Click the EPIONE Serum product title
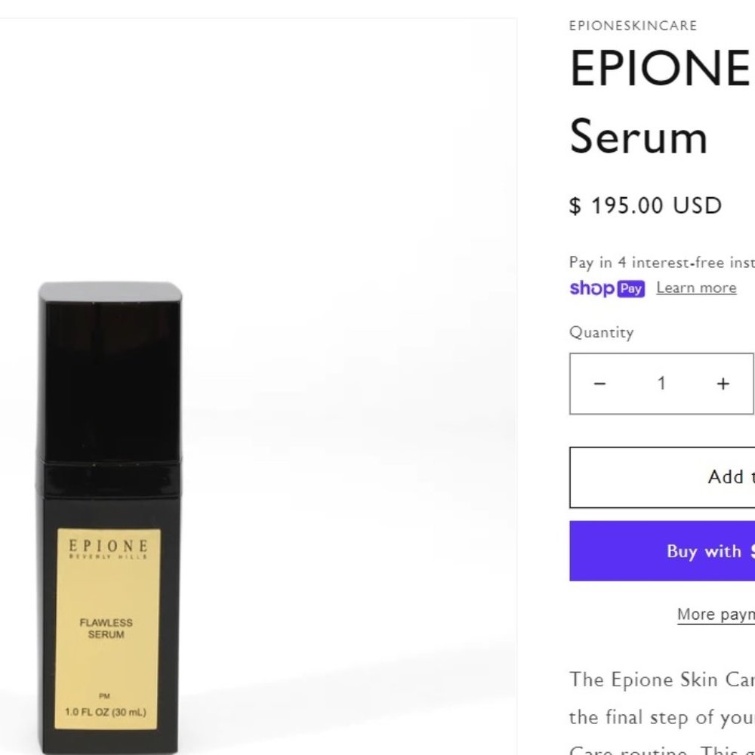The width and height of the screenshot is (755, 755). (x=660, y=103)
